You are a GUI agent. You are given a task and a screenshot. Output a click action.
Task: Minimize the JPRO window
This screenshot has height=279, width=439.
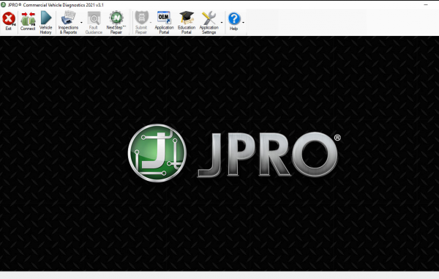pos(426,5)
